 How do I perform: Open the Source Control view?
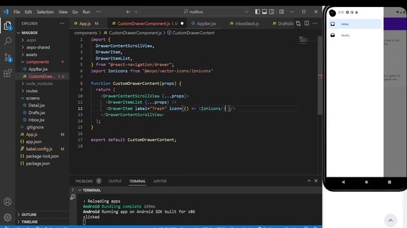(8, 58)
